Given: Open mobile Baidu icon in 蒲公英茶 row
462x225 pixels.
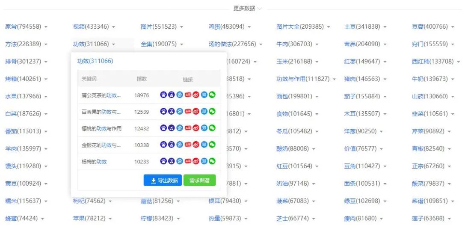Looking at the screenshot, I should tap(172, 95).
